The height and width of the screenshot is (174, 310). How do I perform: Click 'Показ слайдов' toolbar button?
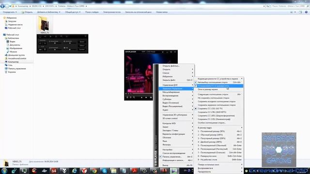pos(92,12)
